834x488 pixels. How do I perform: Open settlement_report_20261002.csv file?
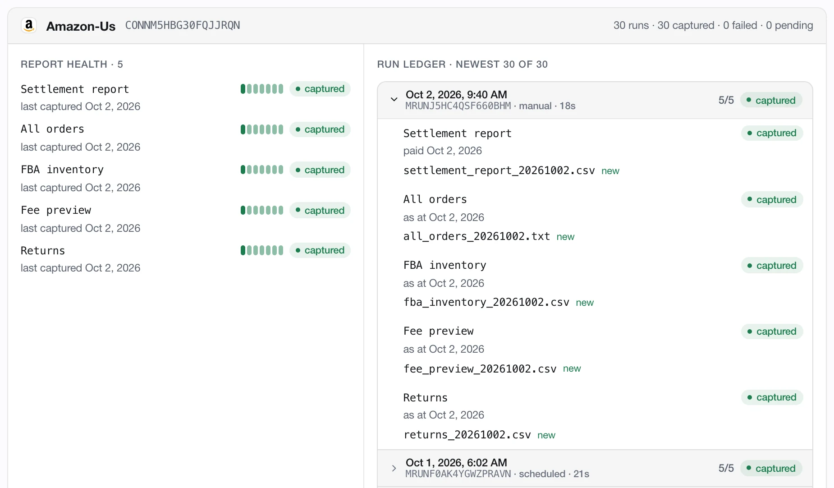pos(499,170)
